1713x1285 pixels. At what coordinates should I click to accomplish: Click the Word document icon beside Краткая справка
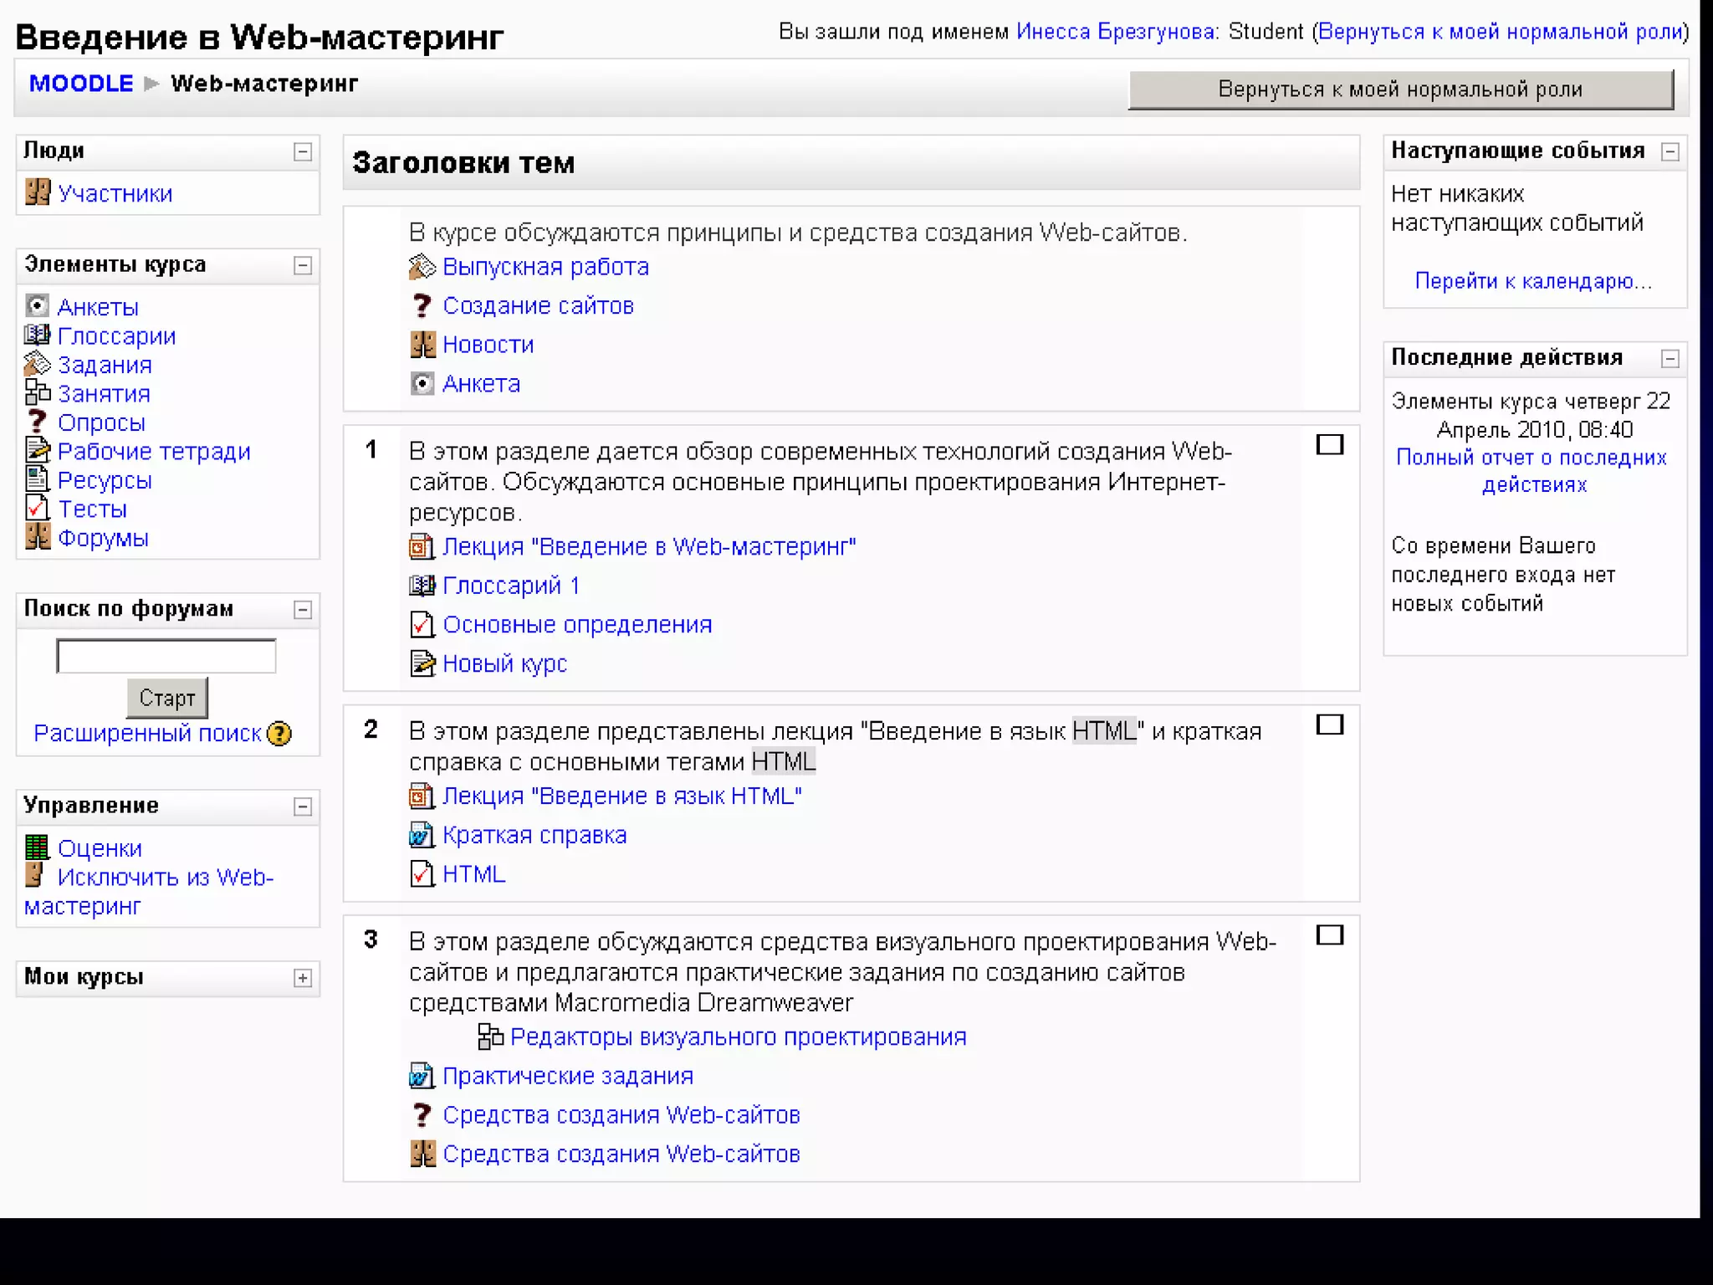[x=422, y=835]
